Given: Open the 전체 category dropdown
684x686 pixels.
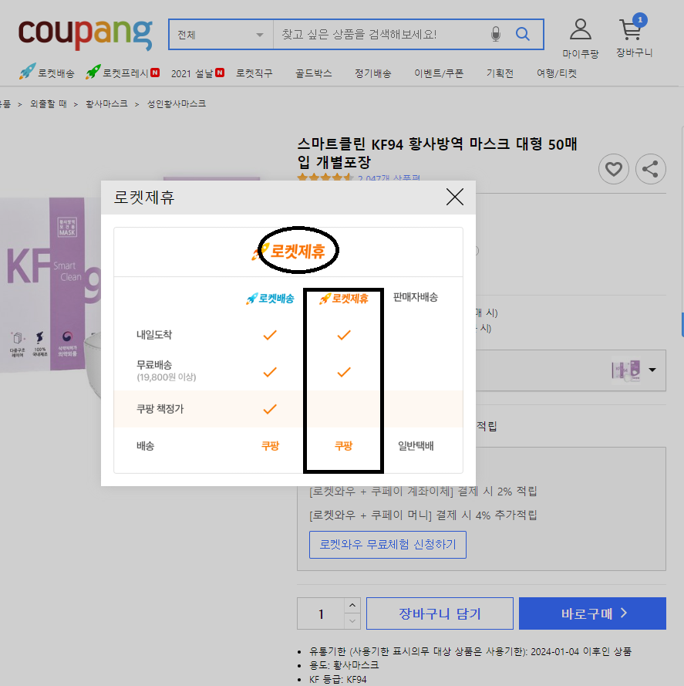Looking at the screenshot, I should coord(221,35).
